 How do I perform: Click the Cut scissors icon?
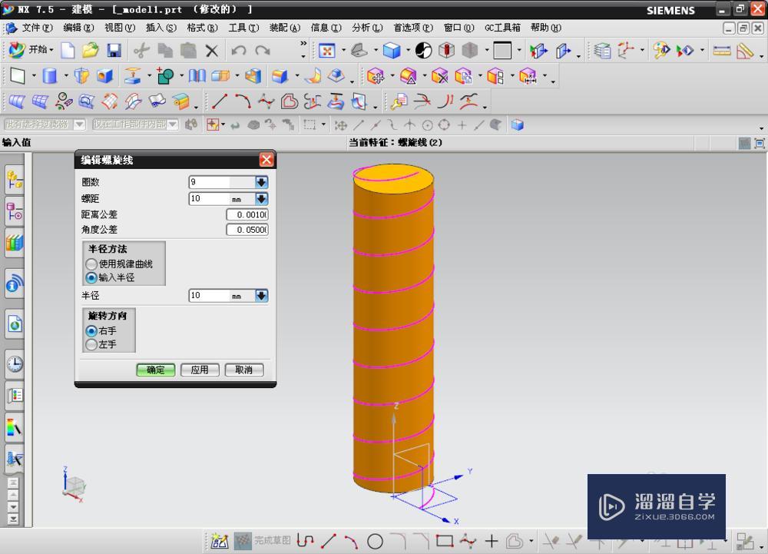pyautogui.click(x=141, y=51)
